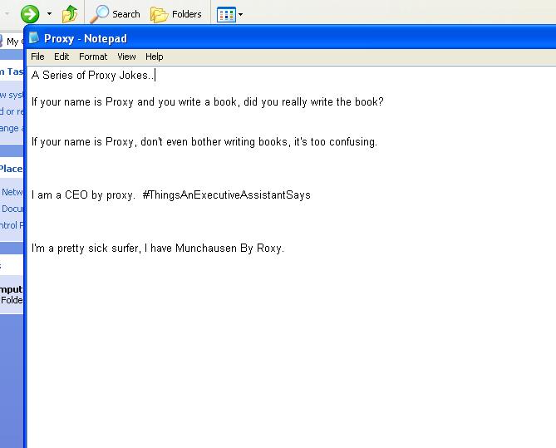
Task: Open the Help menu in Notepad
Action: click(155, 57)
